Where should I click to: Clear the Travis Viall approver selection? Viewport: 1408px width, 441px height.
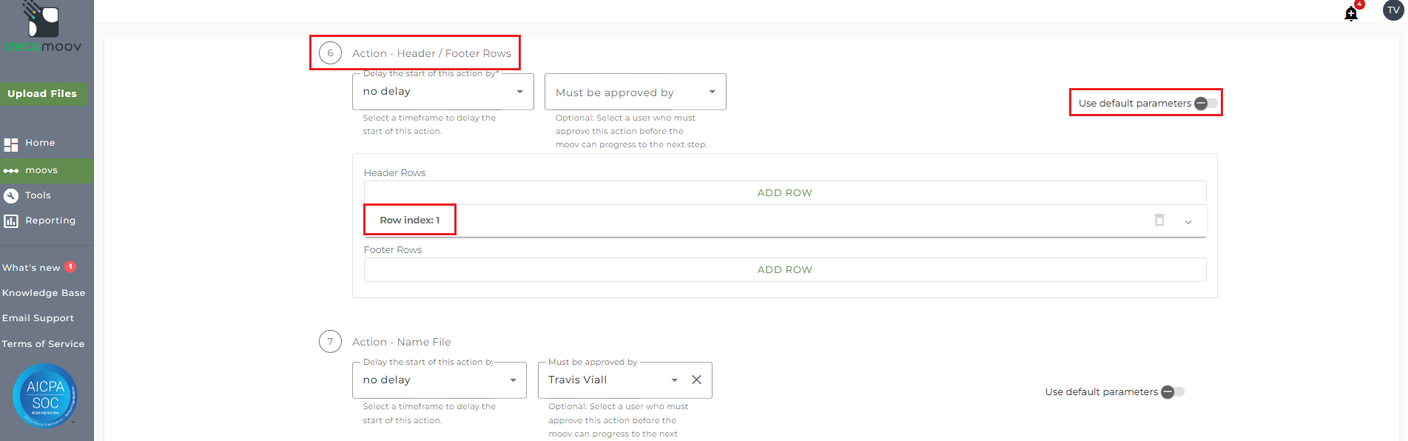(696, 380)
